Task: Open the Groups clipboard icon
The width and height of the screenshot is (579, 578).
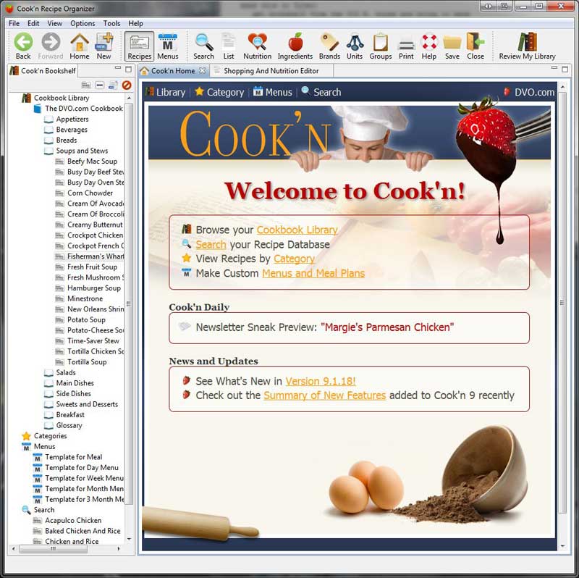Action: 381,46
